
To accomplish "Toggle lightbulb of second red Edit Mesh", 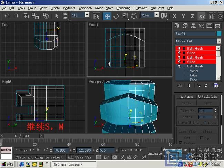I will [179, 57].
